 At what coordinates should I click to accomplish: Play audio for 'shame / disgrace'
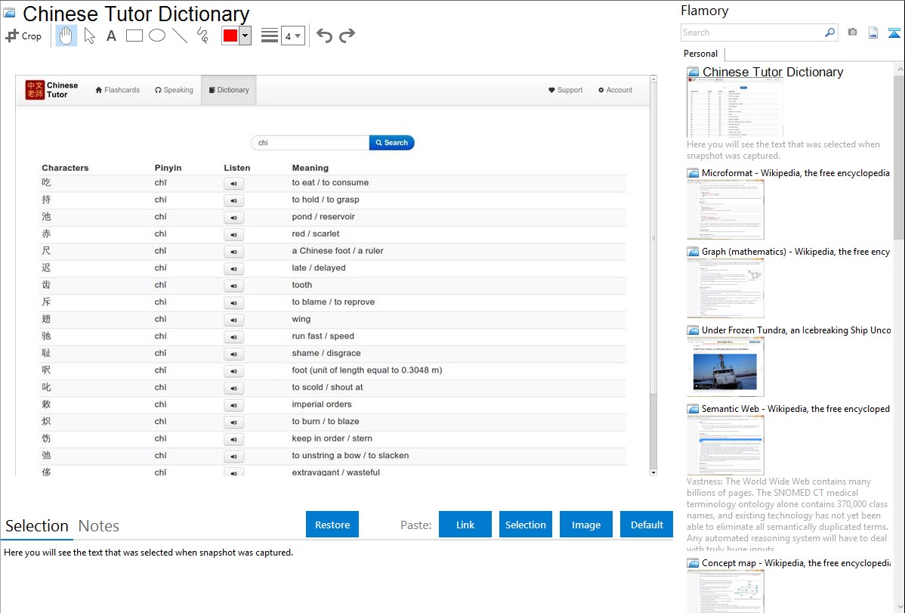point(233,354)
